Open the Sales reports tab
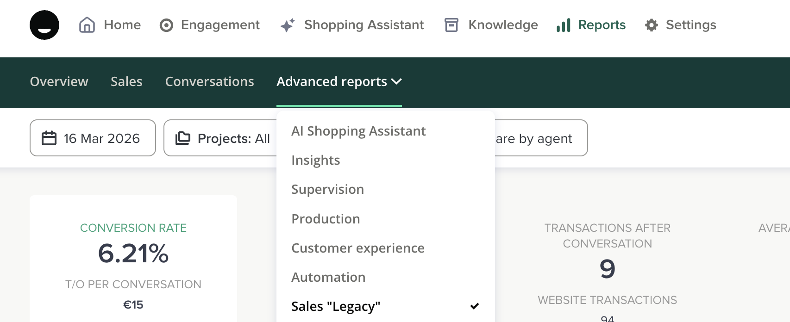790x322 pixels. [126, 81]
